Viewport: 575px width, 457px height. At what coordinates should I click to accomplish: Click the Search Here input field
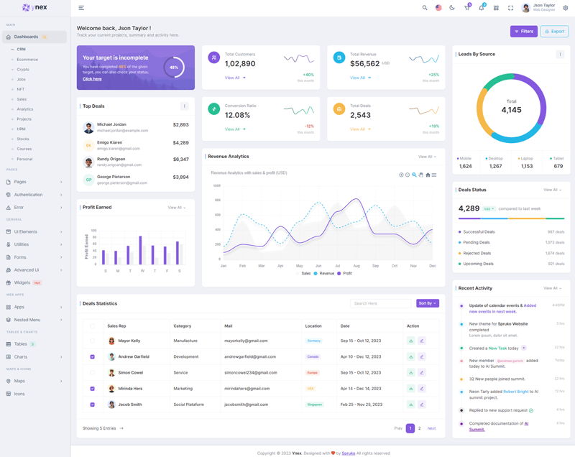[380, 303]
